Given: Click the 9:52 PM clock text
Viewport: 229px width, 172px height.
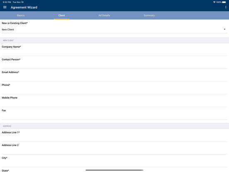Looking at the screenshot, I should click(7, 2).
